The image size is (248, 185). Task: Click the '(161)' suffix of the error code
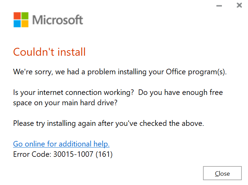(104, 154)
